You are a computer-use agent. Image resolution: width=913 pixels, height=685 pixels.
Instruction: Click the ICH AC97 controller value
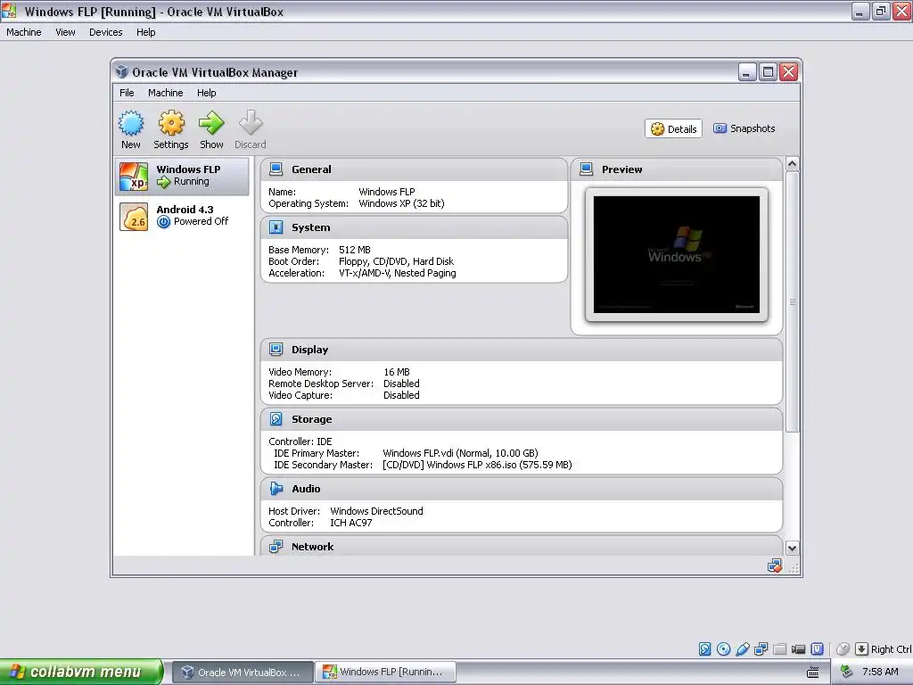(351, 523)
